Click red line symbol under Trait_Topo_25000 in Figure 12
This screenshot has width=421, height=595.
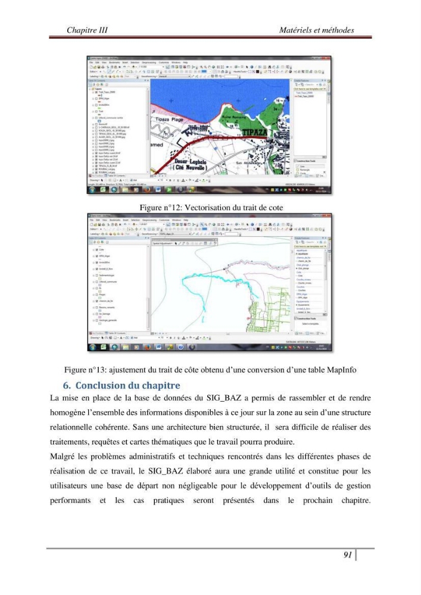(99, 95)
